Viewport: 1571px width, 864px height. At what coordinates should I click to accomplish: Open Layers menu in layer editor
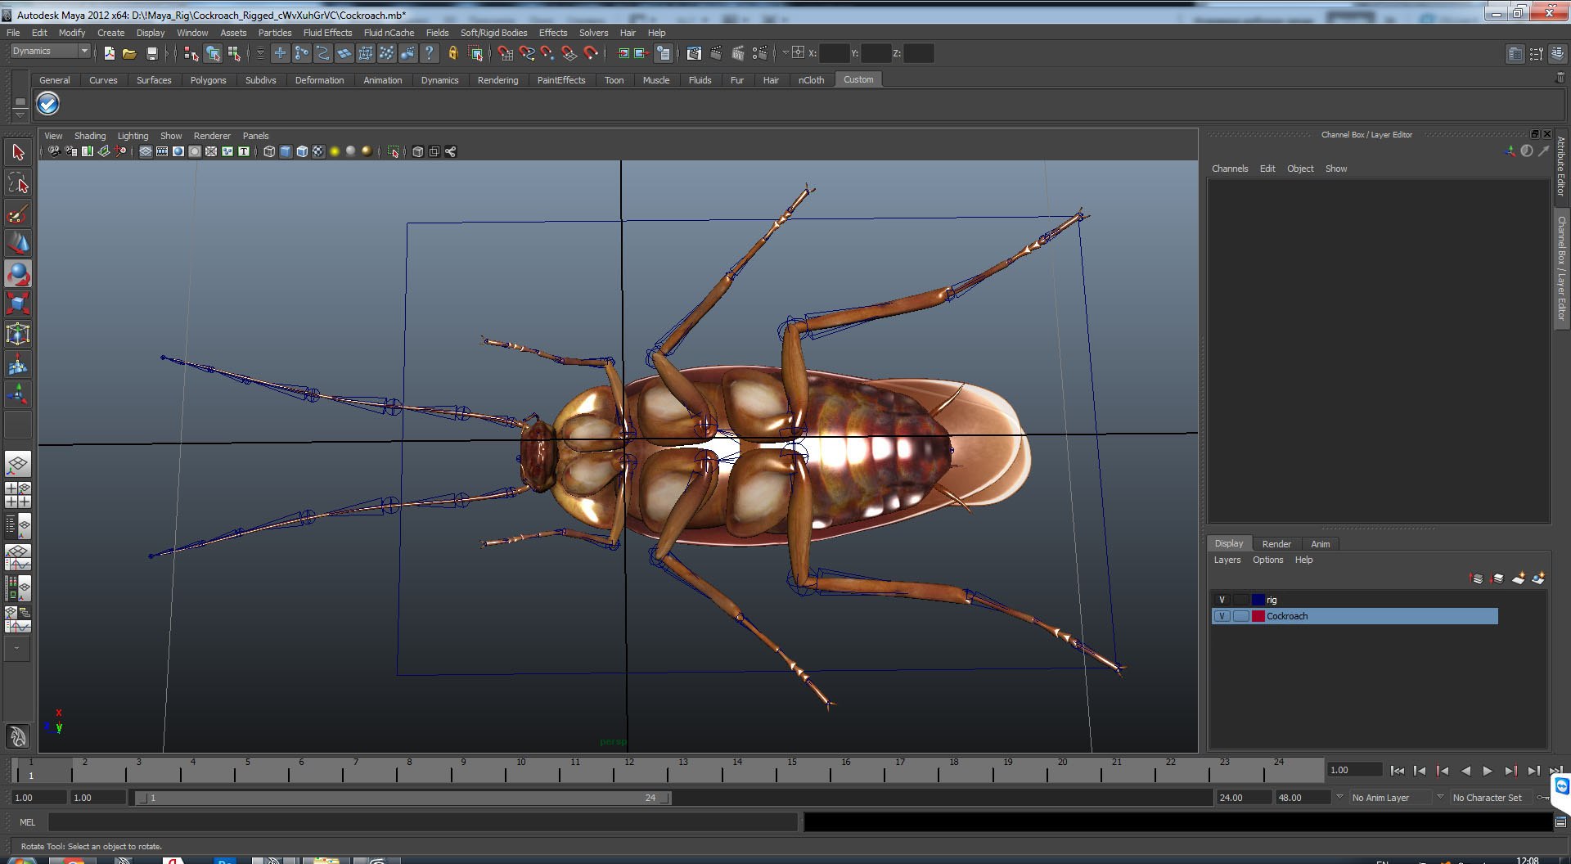(x=1227, y=560)
